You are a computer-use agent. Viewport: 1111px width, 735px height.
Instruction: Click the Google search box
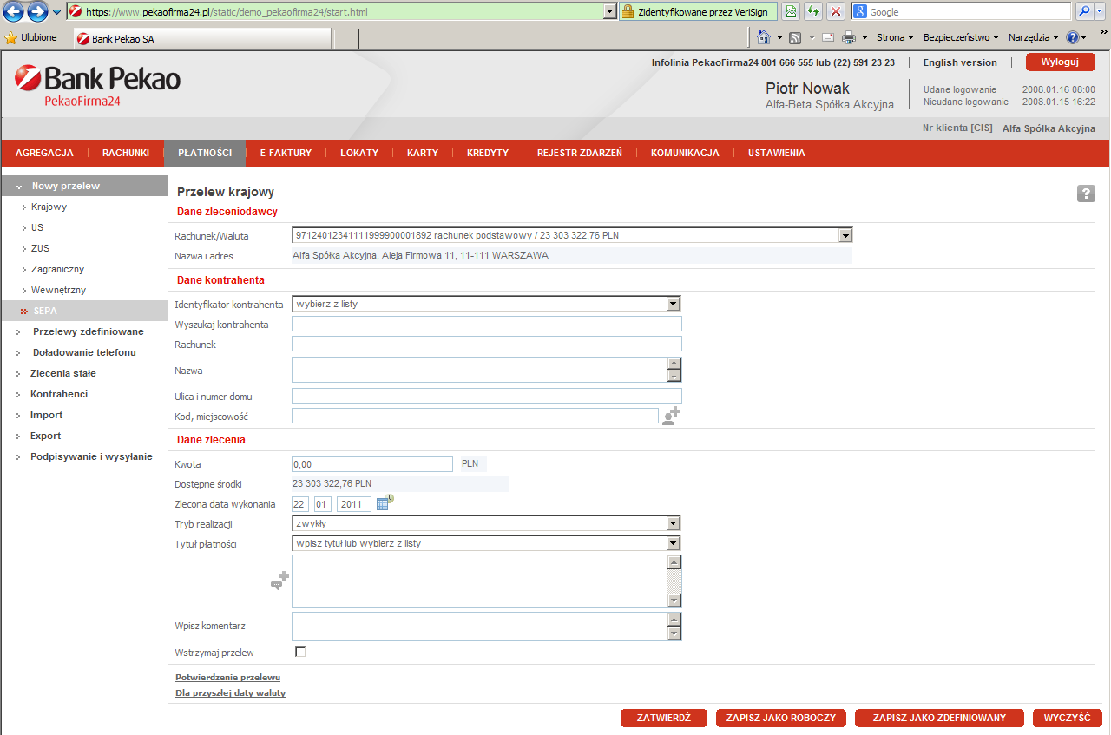tap(961, 11)
